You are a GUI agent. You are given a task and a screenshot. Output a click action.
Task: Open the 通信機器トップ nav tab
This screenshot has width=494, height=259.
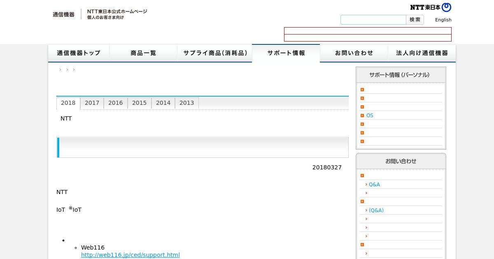click(x=79, y=53)
